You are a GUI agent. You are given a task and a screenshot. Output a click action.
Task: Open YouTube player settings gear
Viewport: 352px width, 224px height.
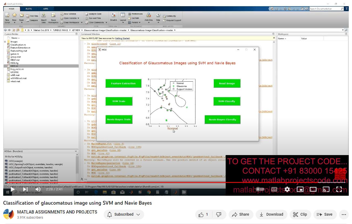[x=287, y=189]
